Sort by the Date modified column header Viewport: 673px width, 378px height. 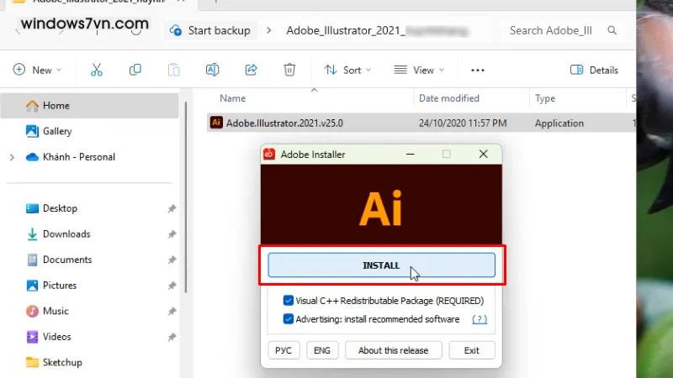coord(449,98)
